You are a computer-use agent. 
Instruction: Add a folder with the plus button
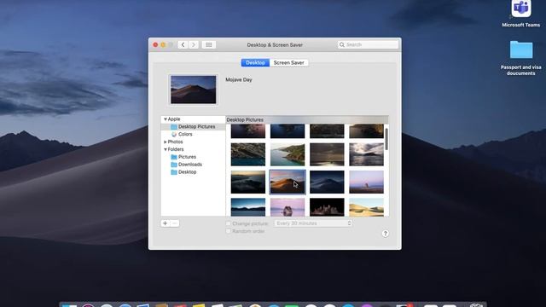(x=165, y=223)
